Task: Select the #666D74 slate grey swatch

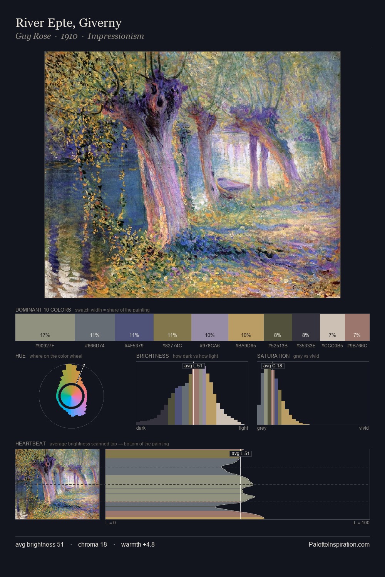Action: point(95,327)
